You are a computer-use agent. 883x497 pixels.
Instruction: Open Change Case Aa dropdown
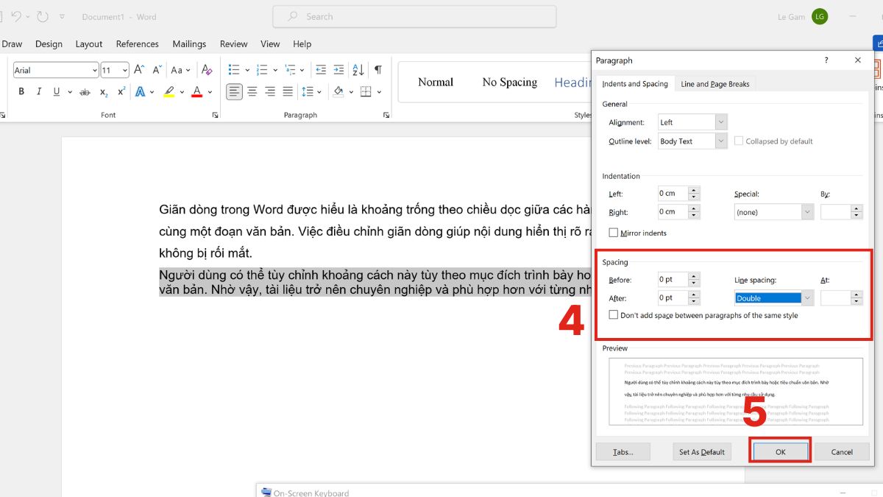click(180, 70)
